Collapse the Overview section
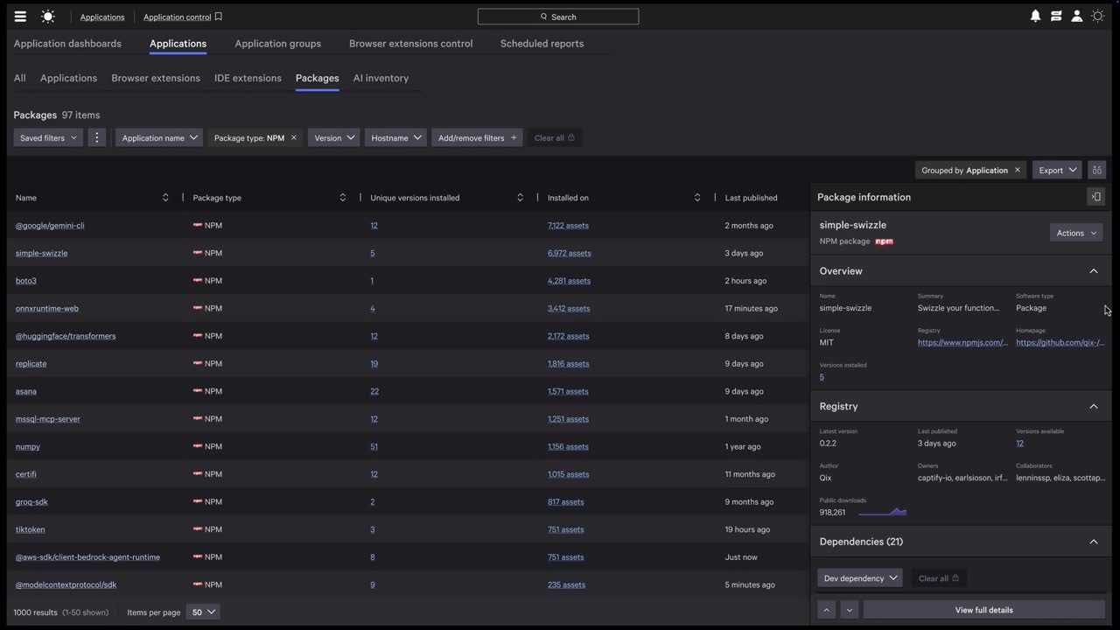The width and height of the screenshot is (1120, 630). (x=1093, y=271)
